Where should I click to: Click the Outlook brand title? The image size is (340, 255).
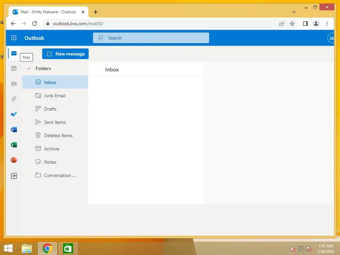coord(34,38)
